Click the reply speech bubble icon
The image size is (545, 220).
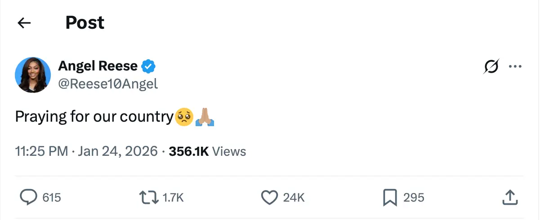[28, 197]
